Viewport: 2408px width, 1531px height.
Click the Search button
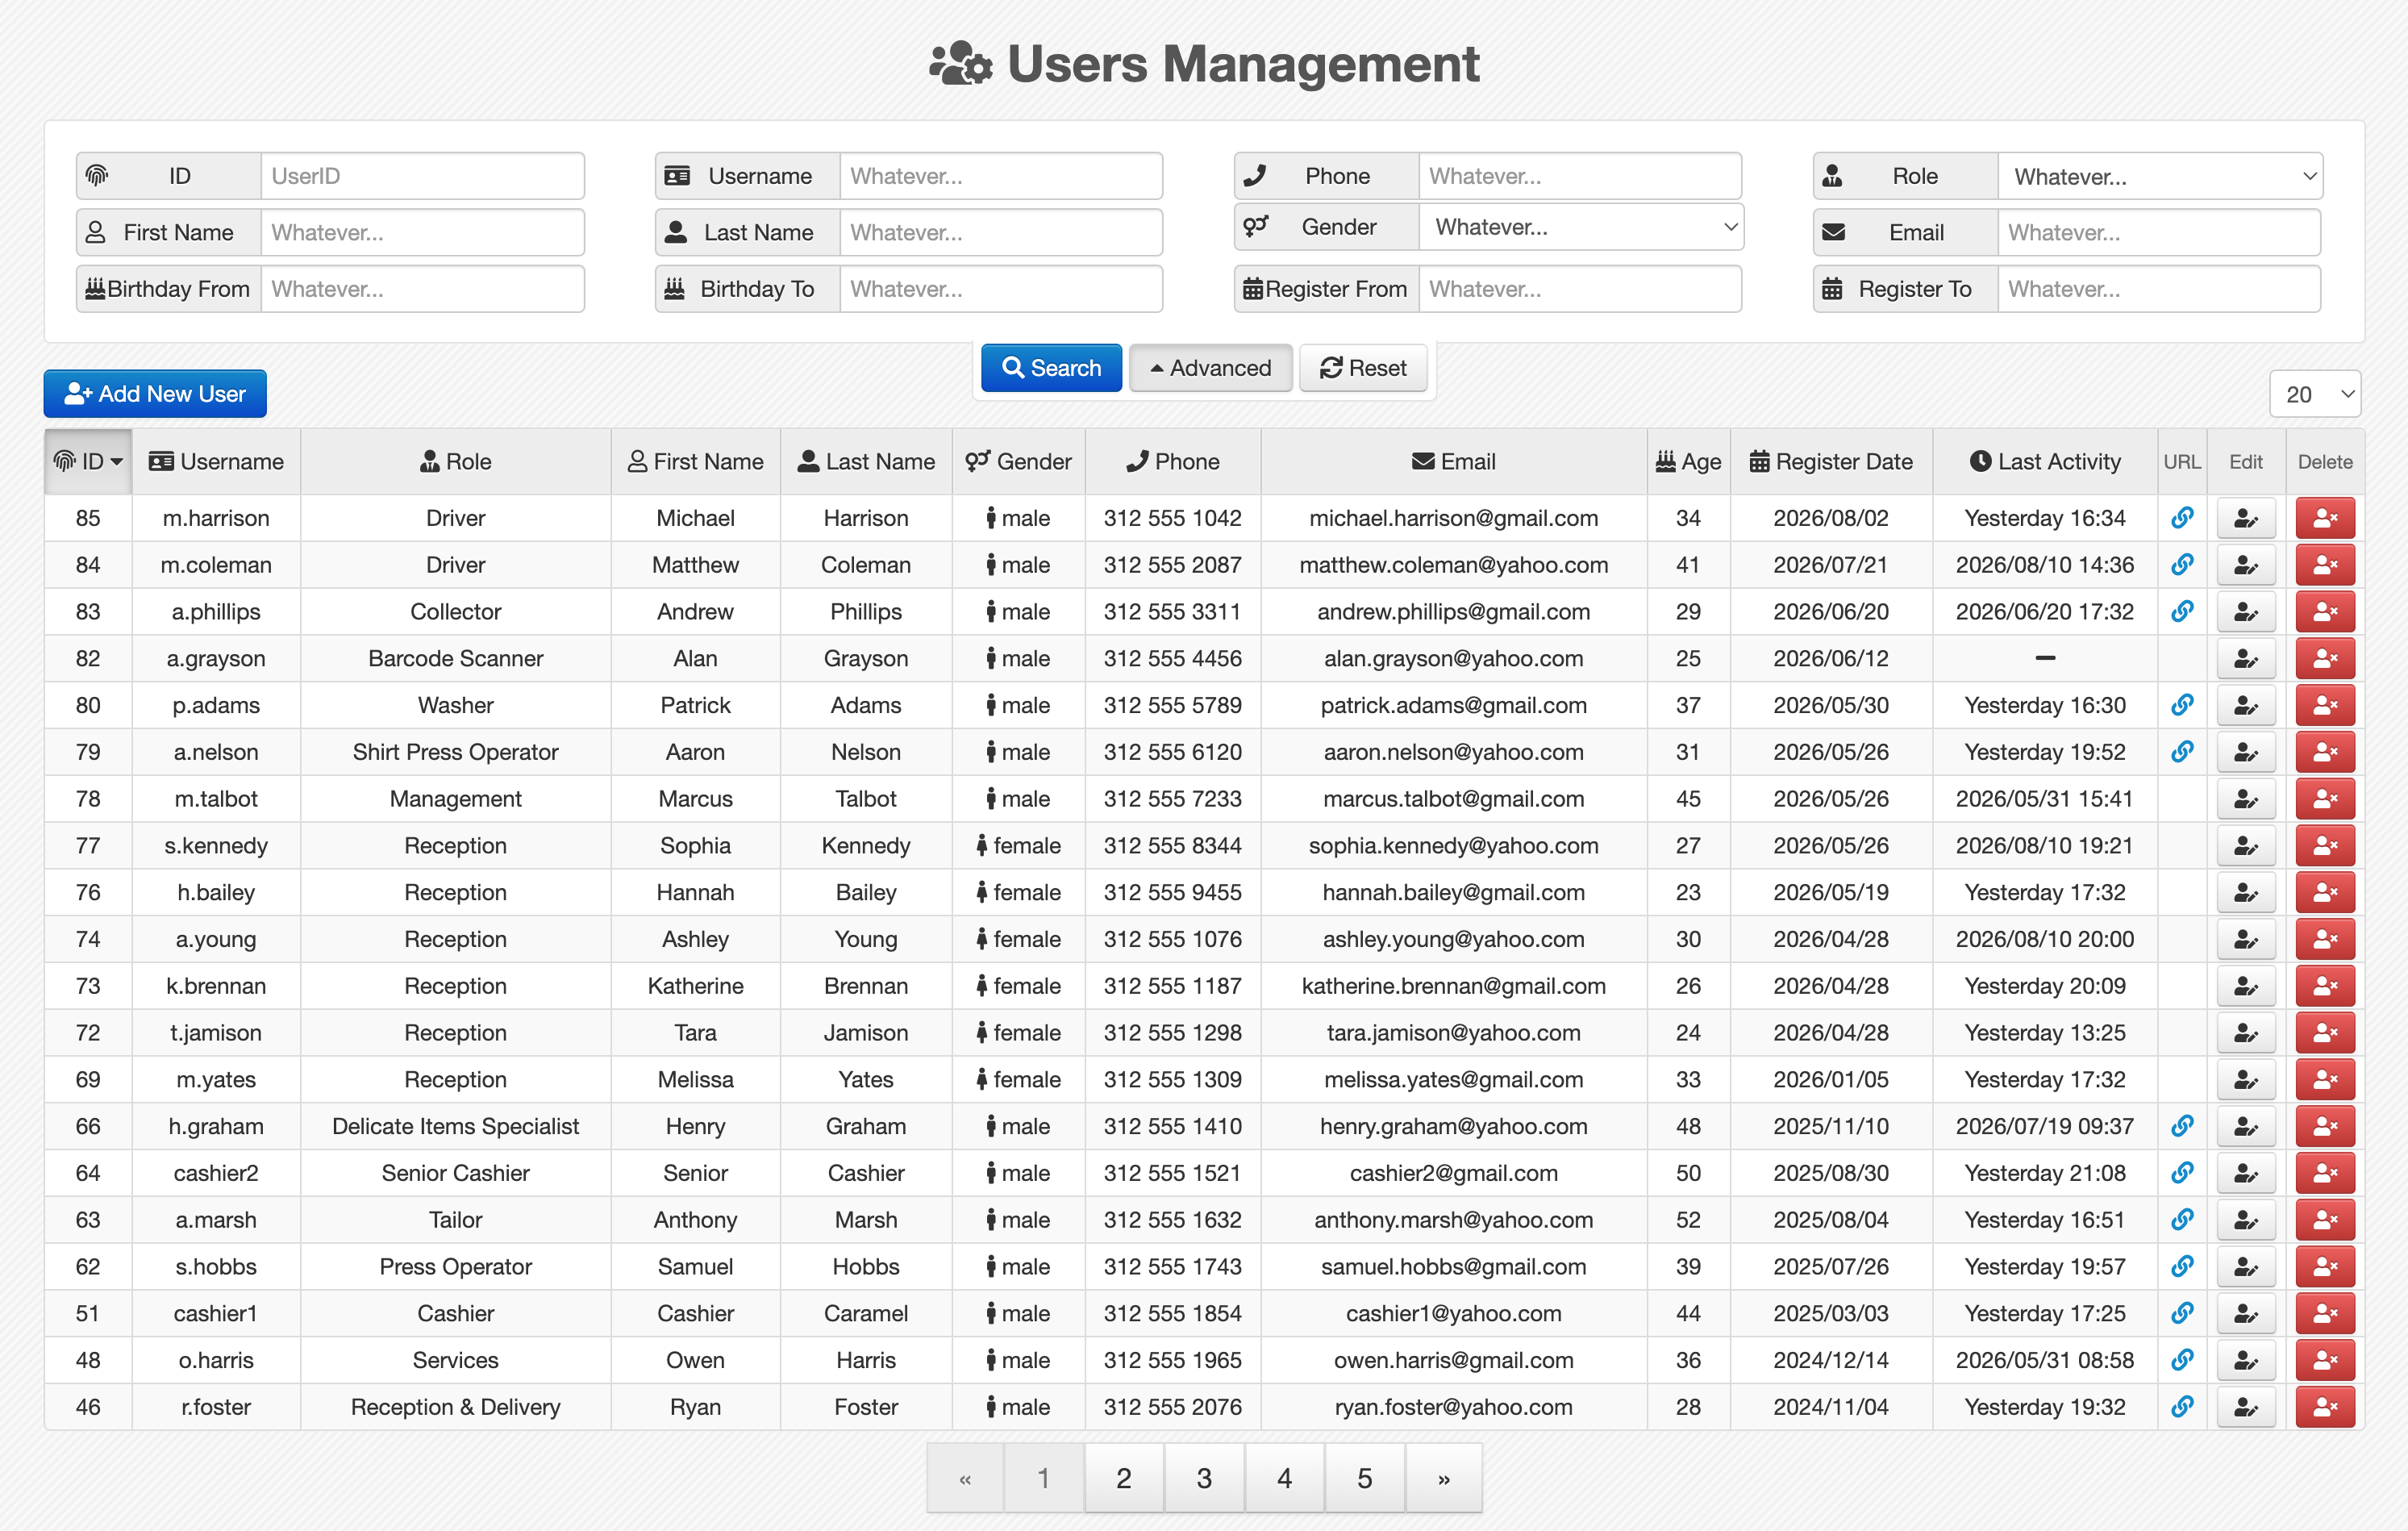(1051, 368)
